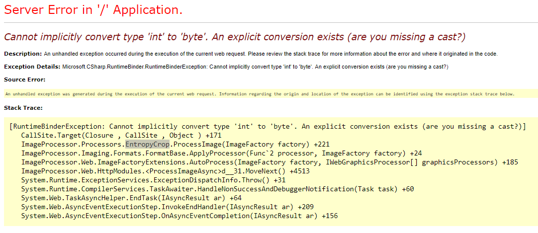Click the 'ImageFactoryExtensions.AutoProcess' stack trace line
Image resolution: width=538 pixels, height=233 pixels.
tap(269, 162)
